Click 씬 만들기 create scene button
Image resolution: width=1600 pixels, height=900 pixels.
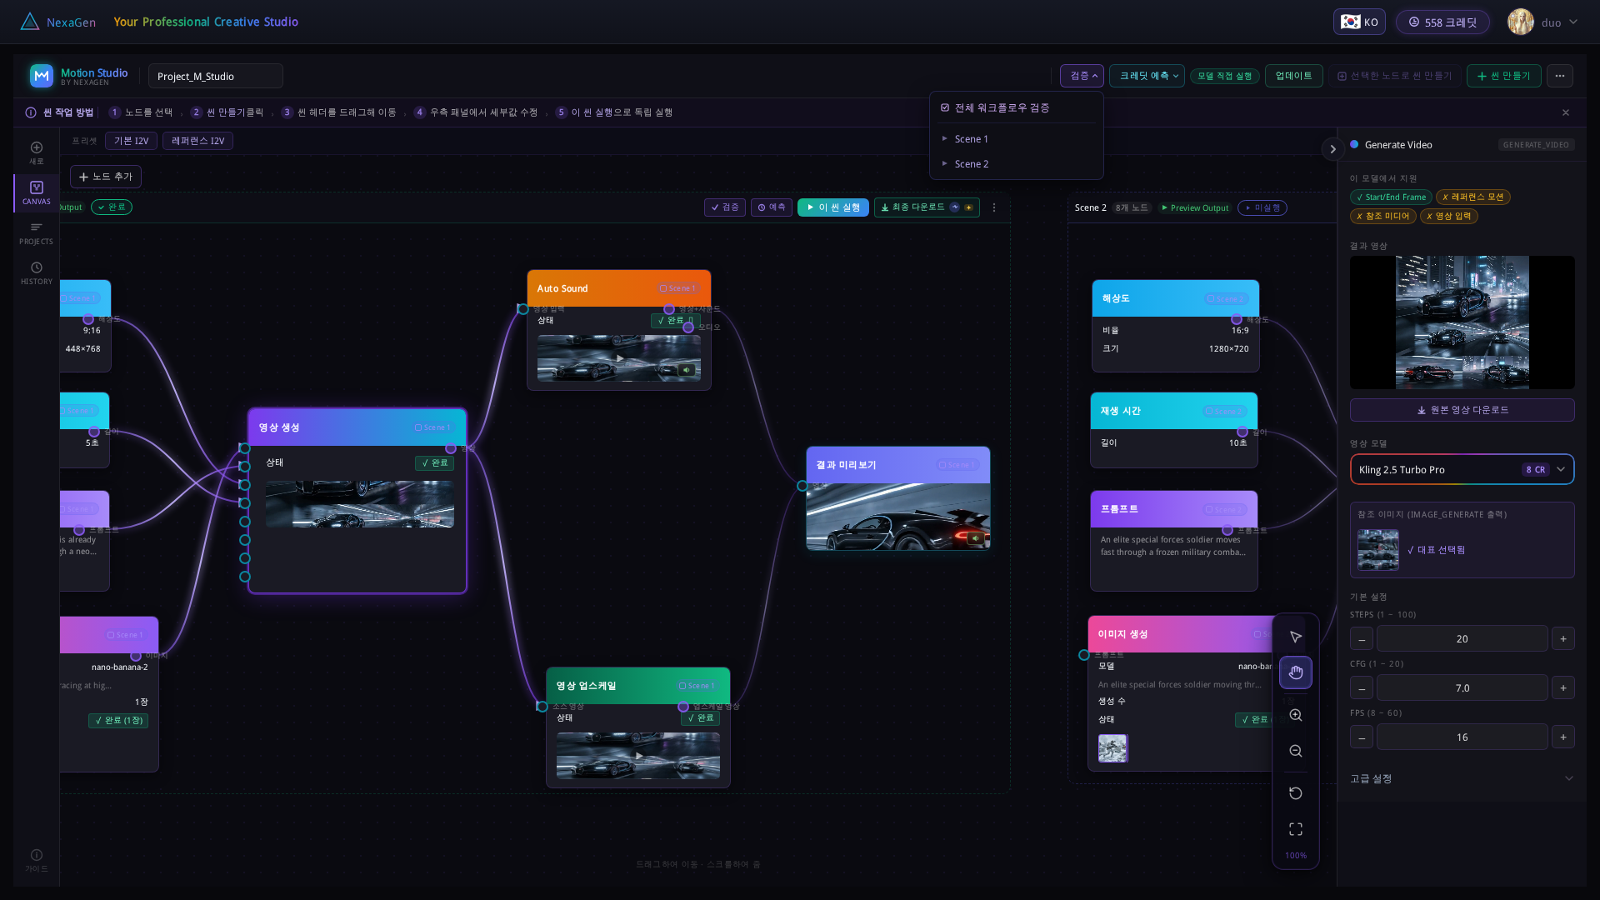click(x=1503, y=76)
